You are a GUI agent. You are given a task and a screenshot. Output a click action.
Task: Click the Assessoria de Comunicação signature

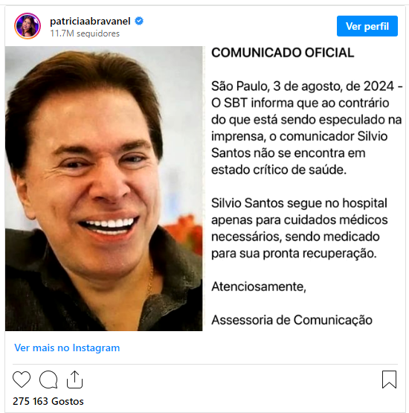click(x=292, y=320)
